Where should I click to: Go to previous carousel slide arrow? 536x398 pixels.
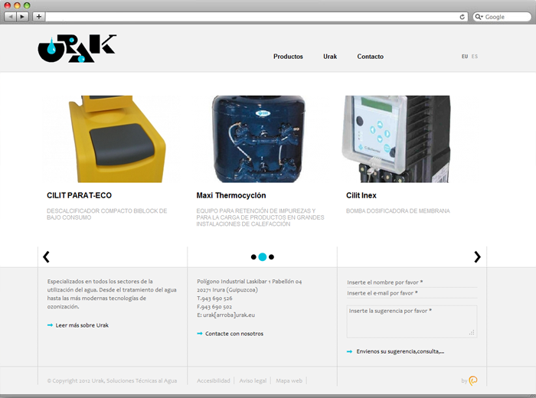coord(47,257)
